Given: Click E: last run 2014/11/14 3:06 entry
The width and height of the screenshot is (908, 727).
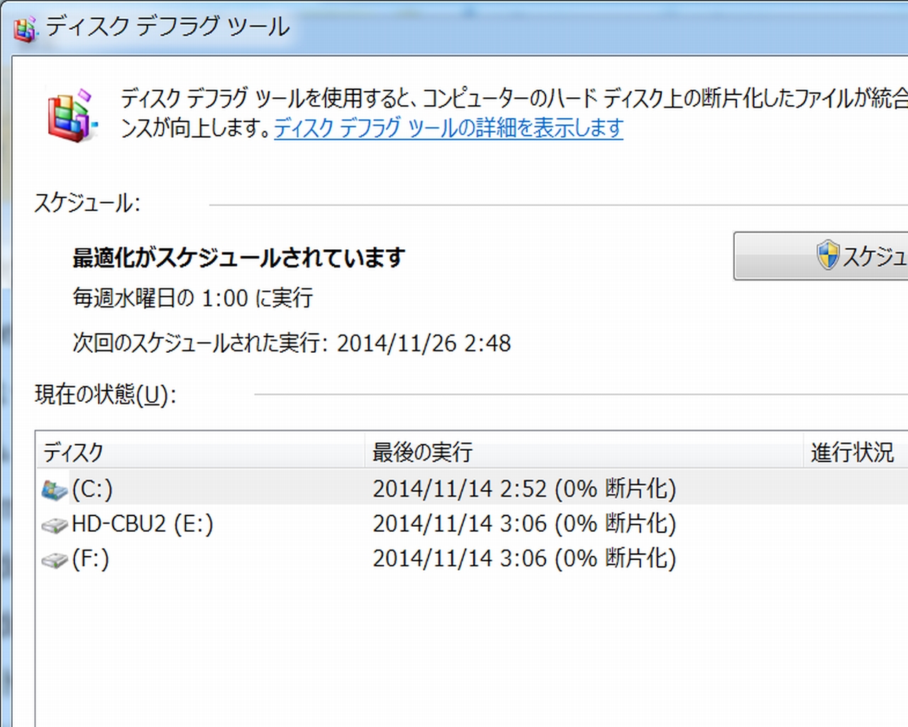Looking at the screenshot, I should click(x=524, y=524).
